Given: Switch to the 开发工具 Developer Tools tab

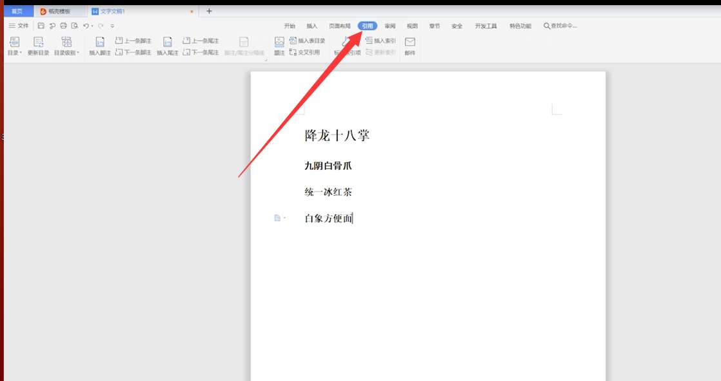Looking at the screenshot, I should coord(486,26).
